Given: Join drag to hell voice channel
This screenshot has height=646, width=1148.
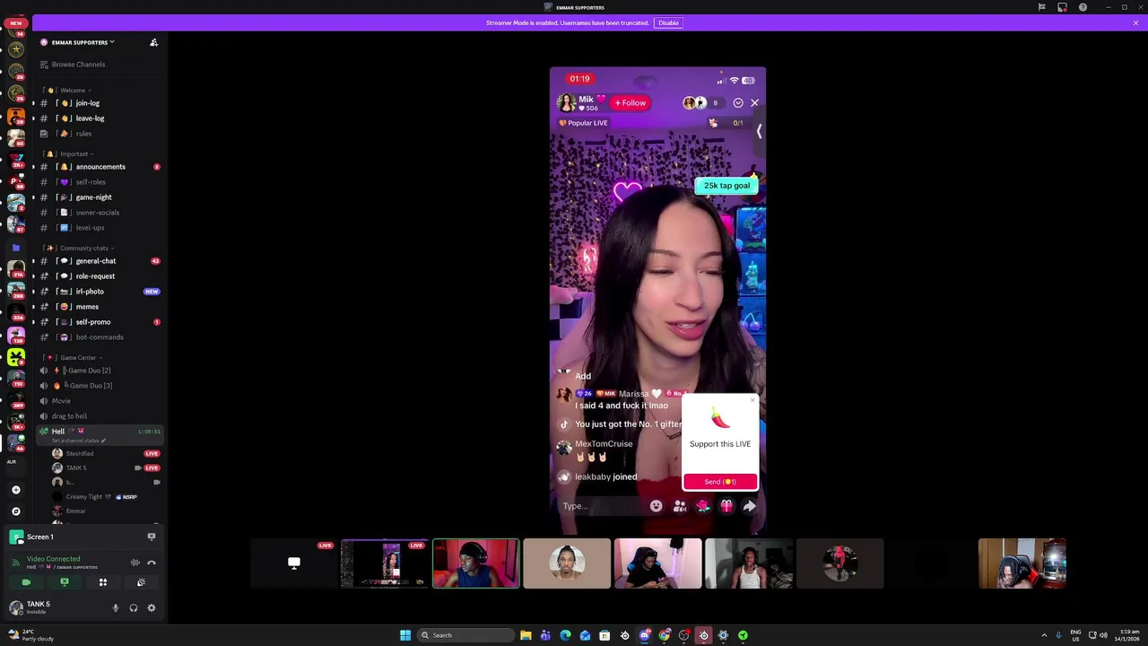Looking at the screenshot, I should point(99,416).
